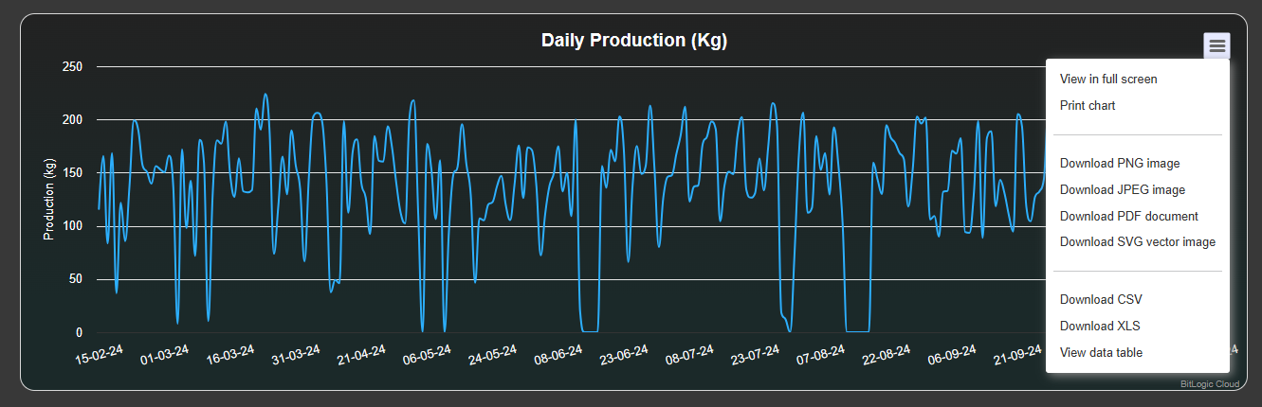Select View in full screen

[1107, 80]
